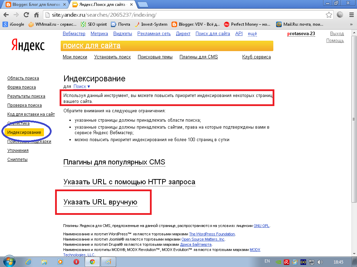This screenshot has height=267, width=357.
Task: Click the globe extension icon in toolbar
Action: [340, 15]
